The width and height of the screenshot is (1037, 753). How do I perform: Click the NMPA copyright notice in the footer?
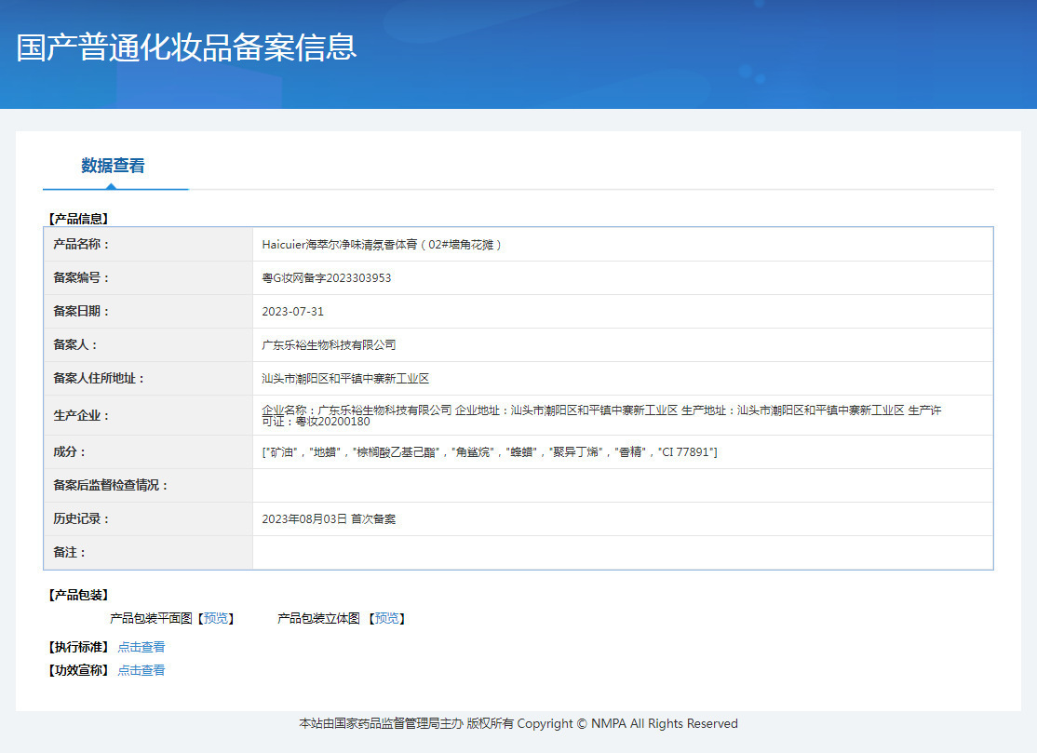click(x=518, y=723)
